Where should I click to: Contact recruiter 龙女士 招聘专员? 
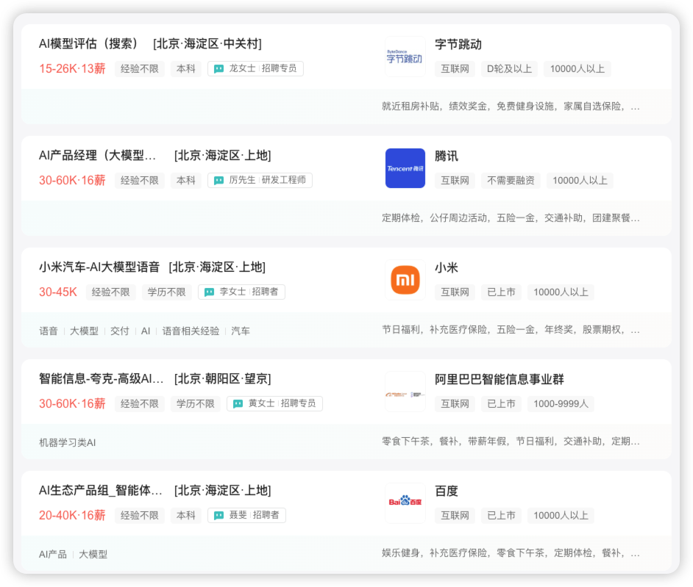[x=255, y=68]
